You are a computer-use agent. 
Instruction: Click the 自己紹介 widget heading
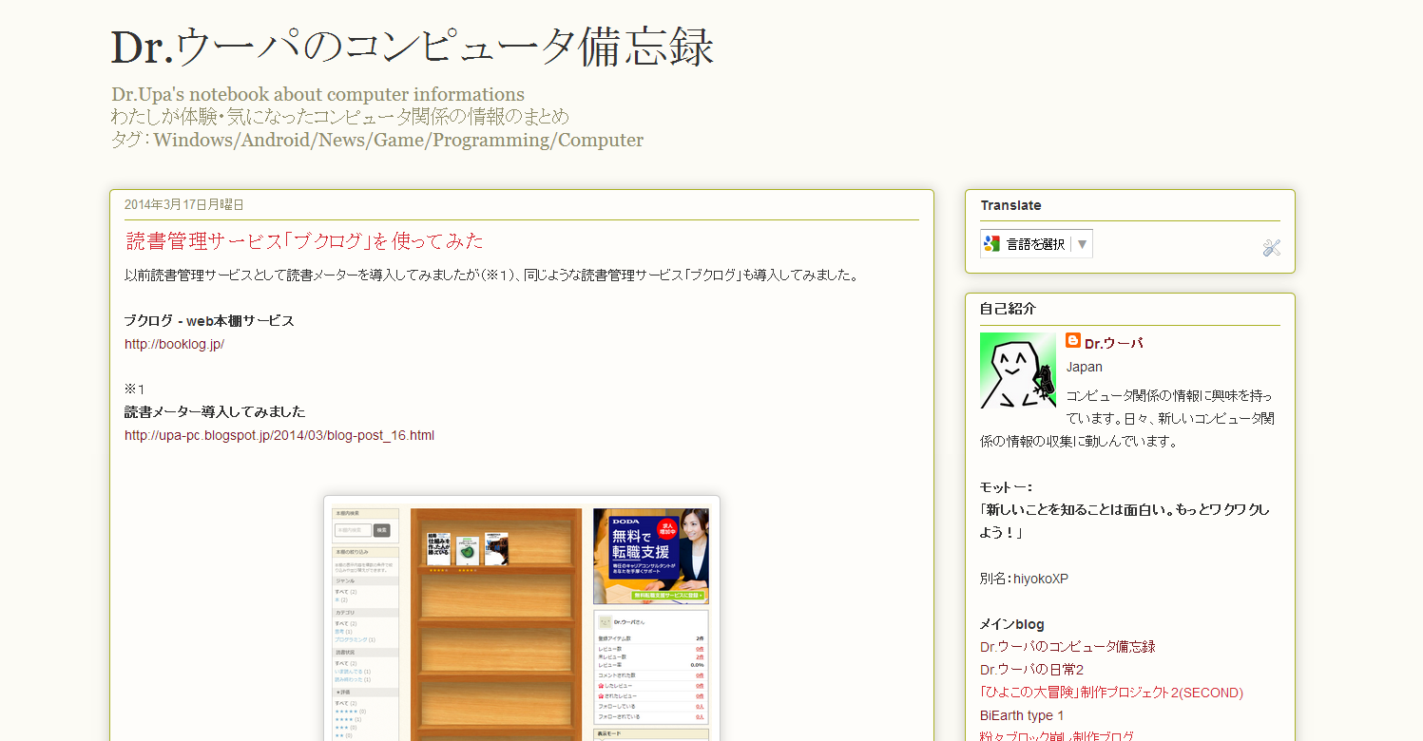pos(1008,309)
